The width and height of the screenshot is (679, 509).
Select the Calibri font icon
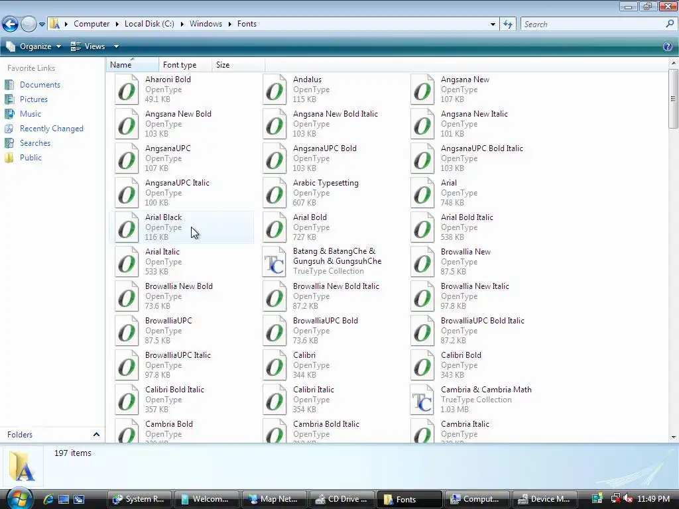[275, 365]
